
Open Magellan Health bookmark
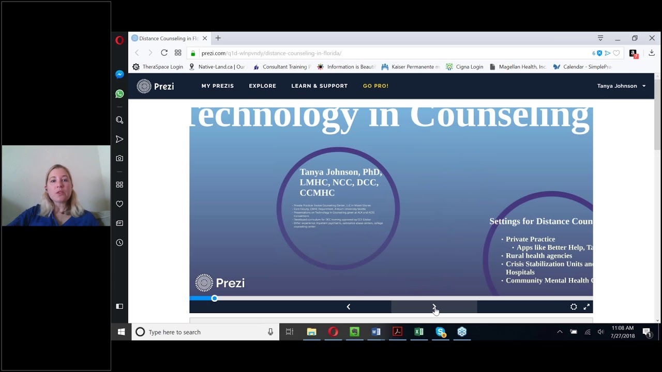518,67
